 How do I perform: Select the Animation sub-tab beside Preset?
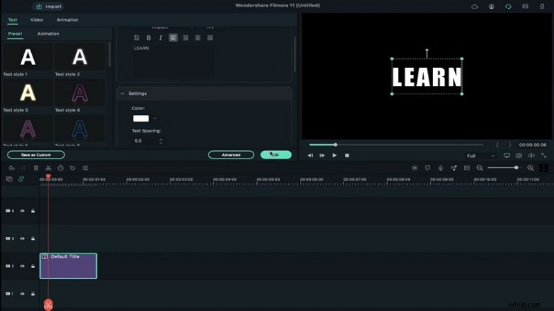pyautogui.click(x=48, y=33)
